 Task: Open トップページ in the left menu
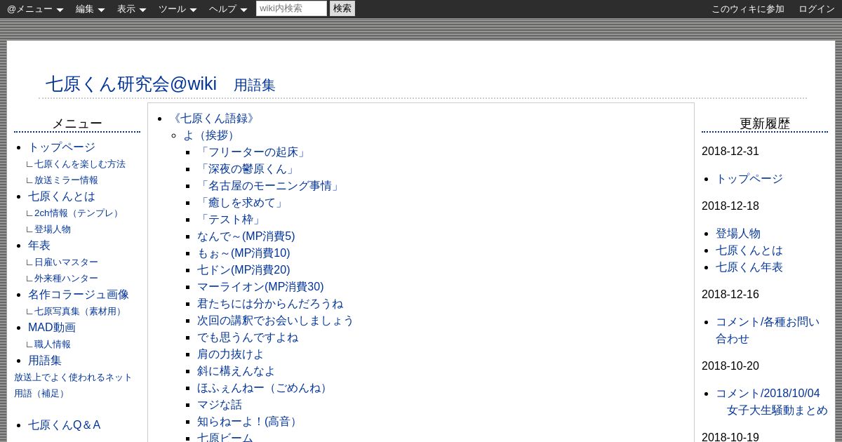tap(62, 147)
